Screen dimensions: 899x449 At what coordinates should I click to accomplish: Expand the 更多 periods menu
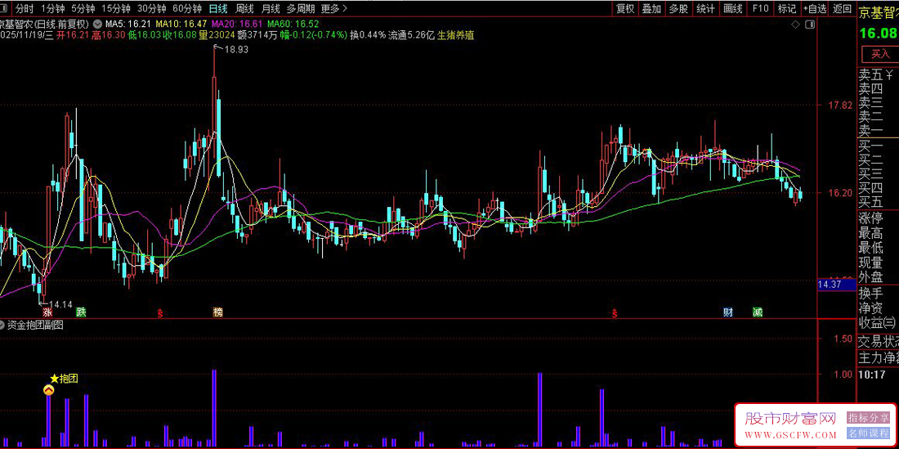click(x=333, y=9)
